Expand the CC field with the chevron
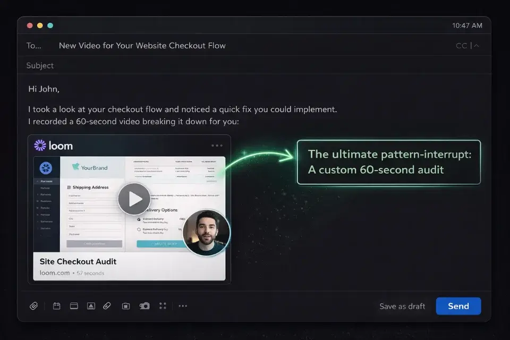 476,46
